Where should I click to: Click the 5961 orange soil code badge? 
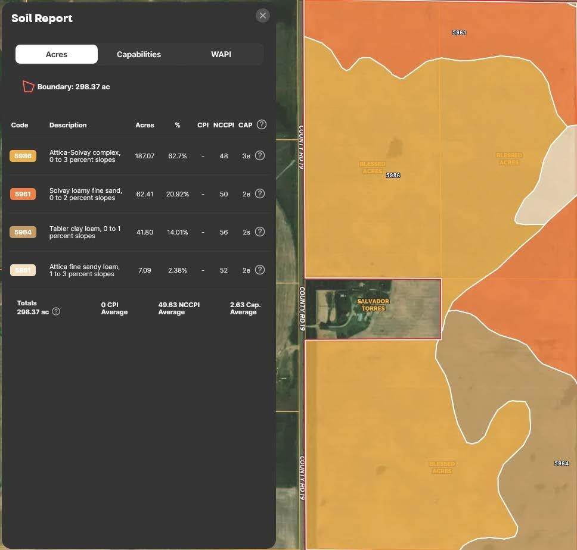tap(23, 194)
